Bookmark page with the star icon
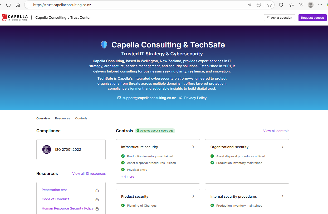The image size is (328, 214). point(269,5)
